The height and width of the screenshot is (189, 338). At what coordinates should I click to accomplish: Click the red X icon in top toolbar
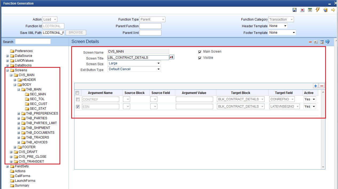(x=302, y=10)
